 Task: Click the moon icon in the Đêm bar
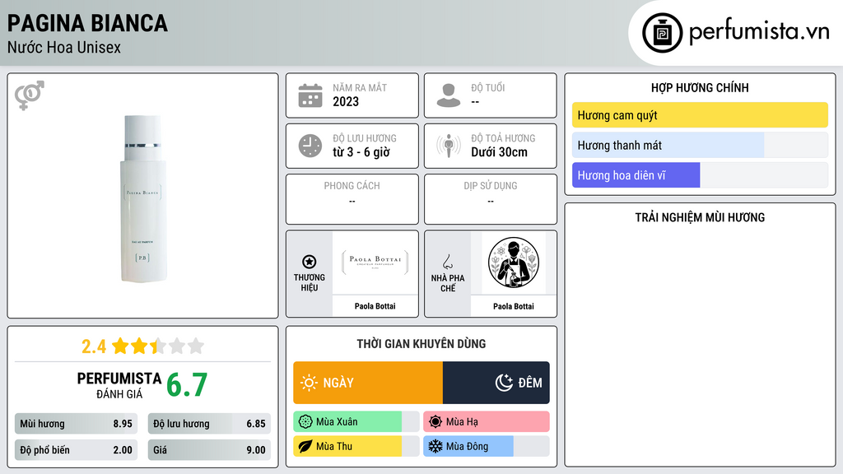[504, 383]
